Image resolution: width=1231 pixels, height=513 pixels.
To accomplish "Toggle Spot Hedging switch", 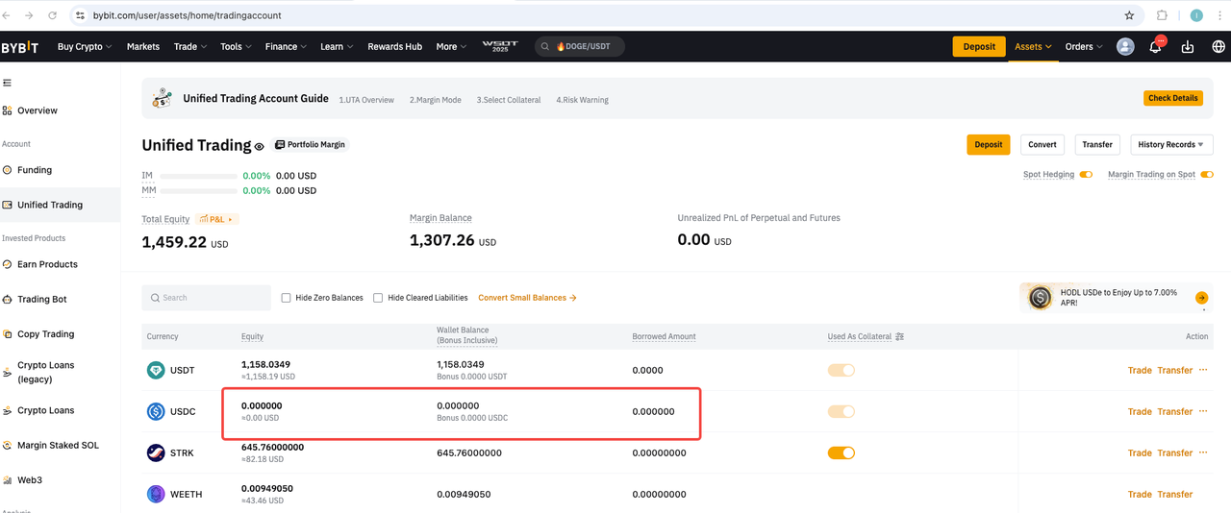I will [1086, 175].
